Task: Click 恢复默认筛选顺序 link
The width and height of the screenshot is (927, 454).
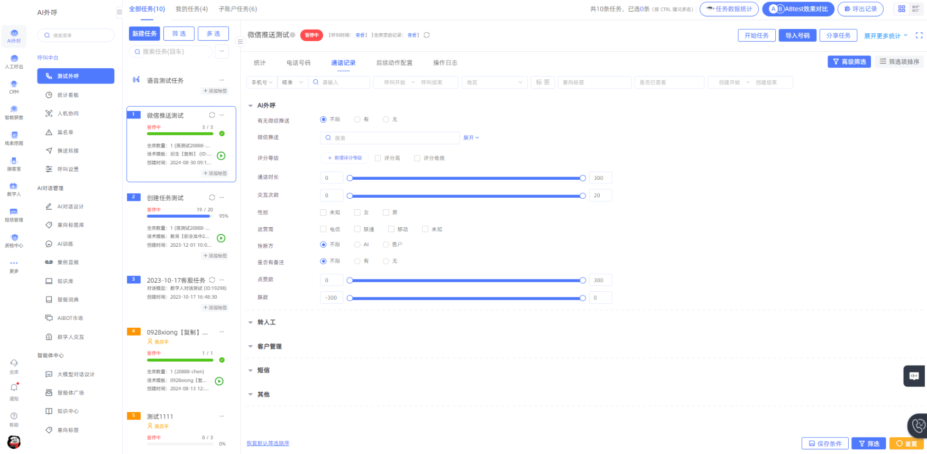Action: [268, 443]
